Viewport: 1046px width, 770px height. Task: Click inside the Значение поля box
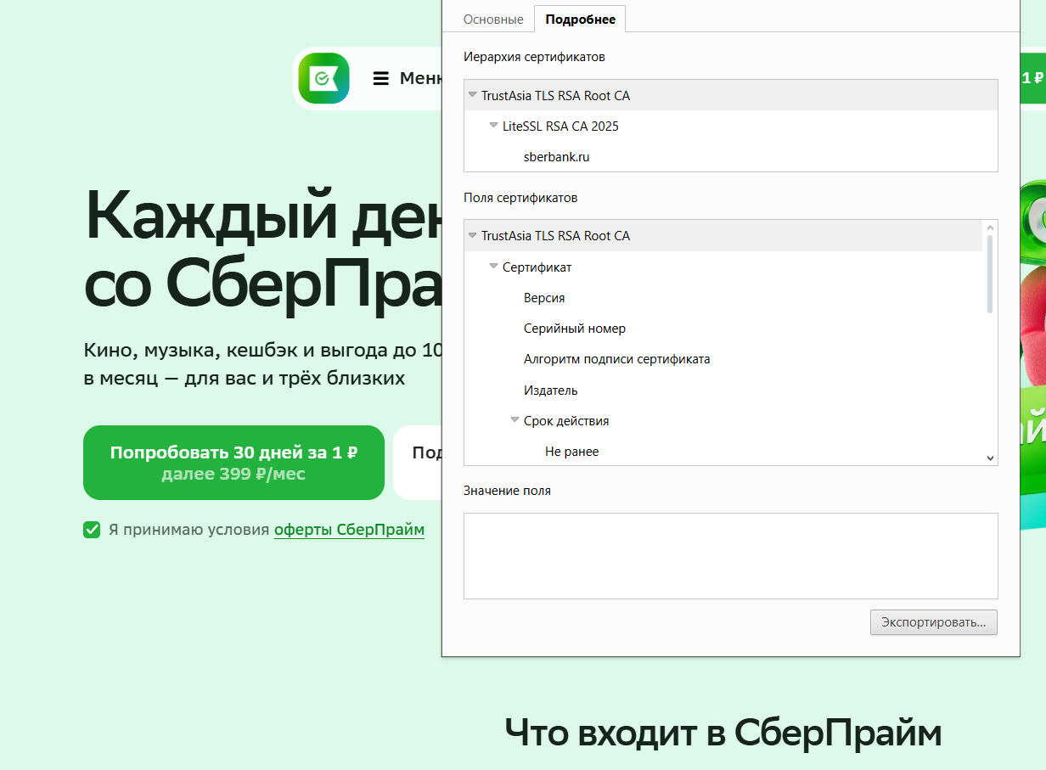731,556
